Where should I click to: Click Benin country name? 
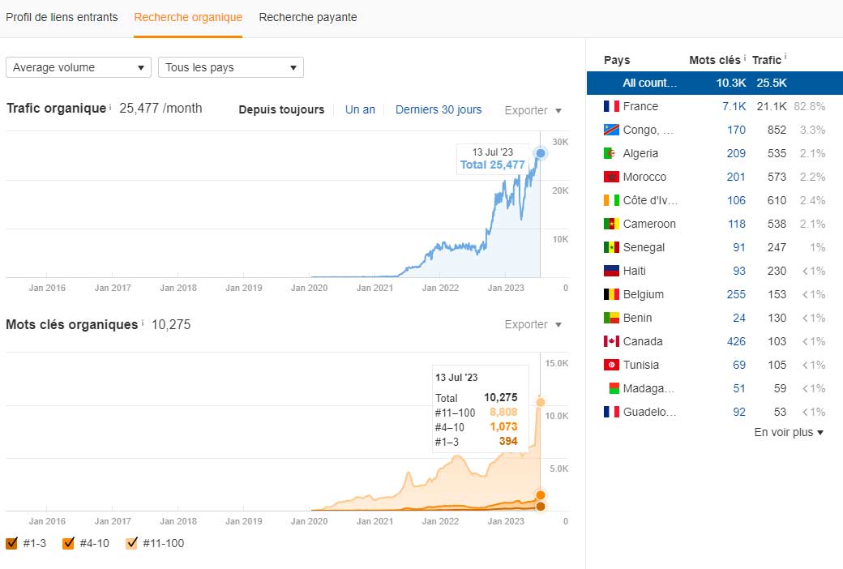click(637, 318)
